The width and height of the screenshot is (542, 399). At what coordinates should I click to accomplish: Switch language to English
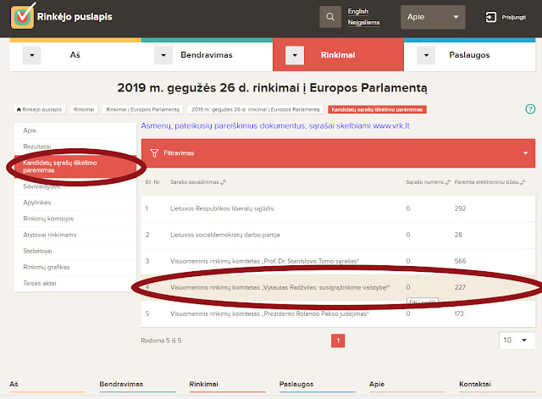click(358, 11)
